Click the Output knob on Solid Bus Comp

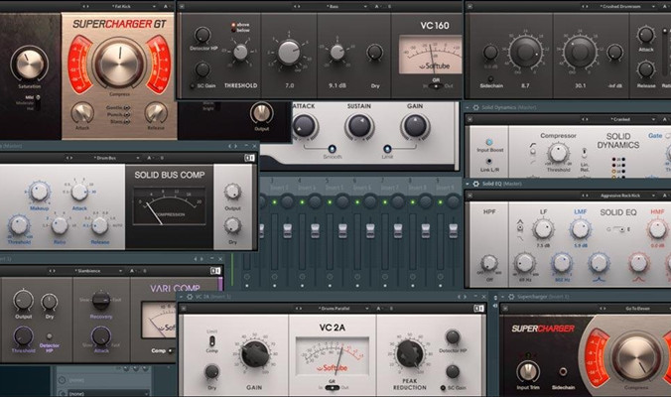pos(232,193)
